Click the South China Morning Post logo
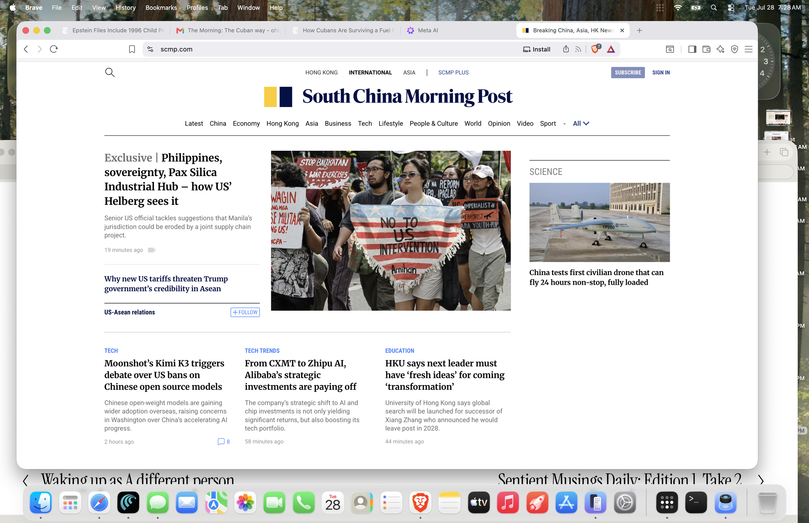Viewport: 809px width, 523px height. pos(388,97)
